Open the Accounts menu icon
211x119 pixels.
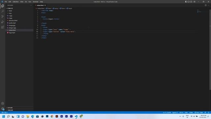[x=3, y=103]
